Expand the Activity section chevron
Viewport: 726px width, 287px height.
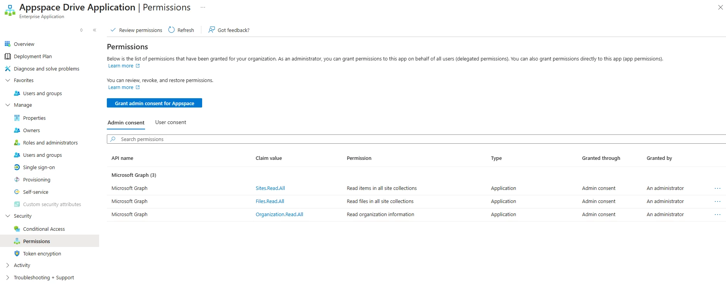tap(7, 265)
